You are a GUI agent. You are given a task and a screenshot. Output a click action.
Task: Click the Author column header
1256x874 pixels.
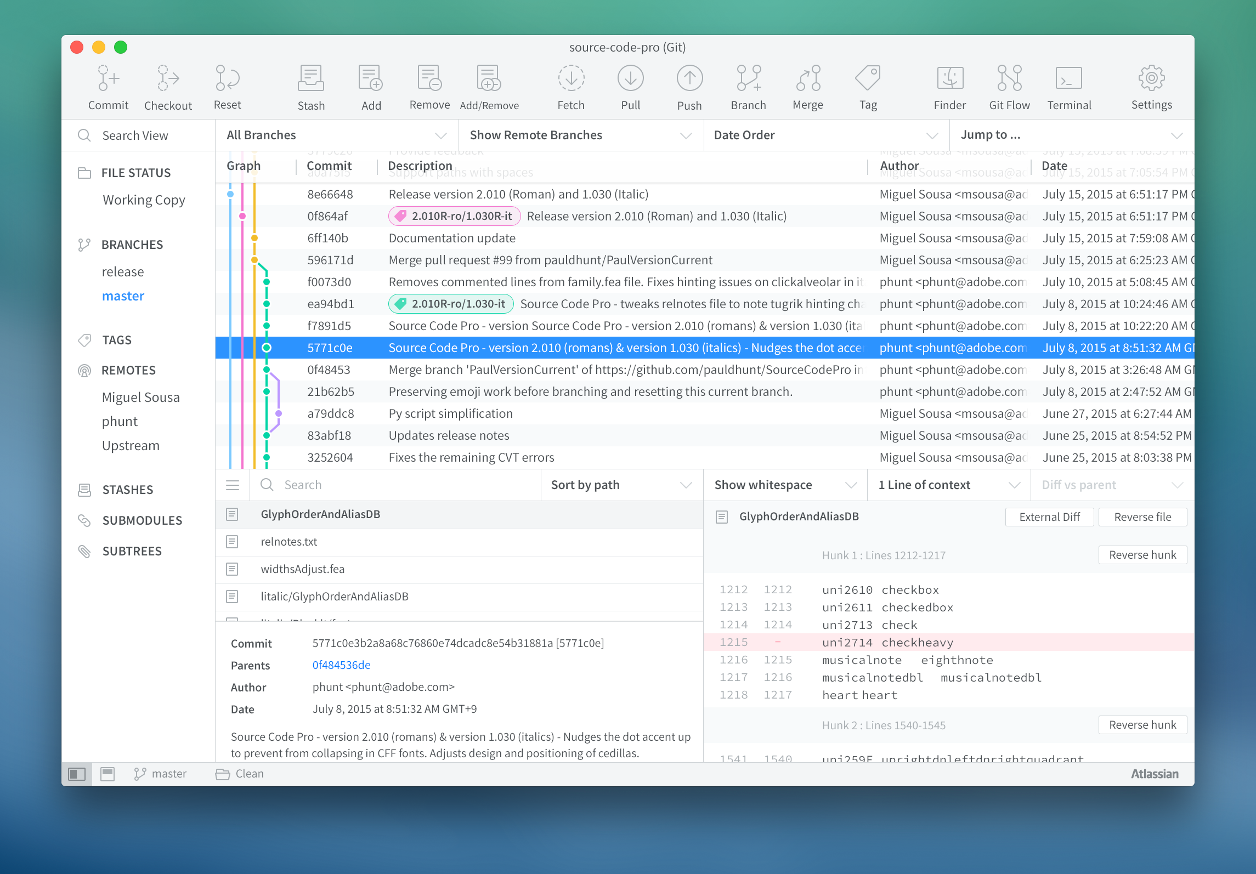(899, 166)
